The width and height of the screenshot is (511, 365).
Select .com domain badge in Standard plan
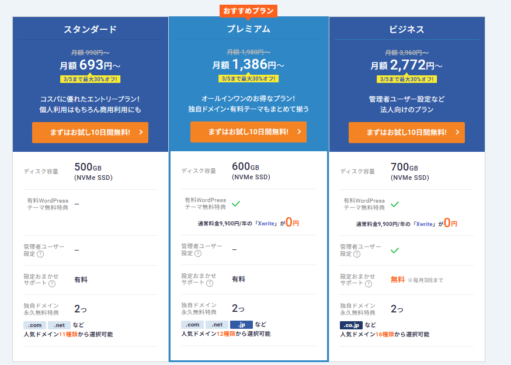35,325
